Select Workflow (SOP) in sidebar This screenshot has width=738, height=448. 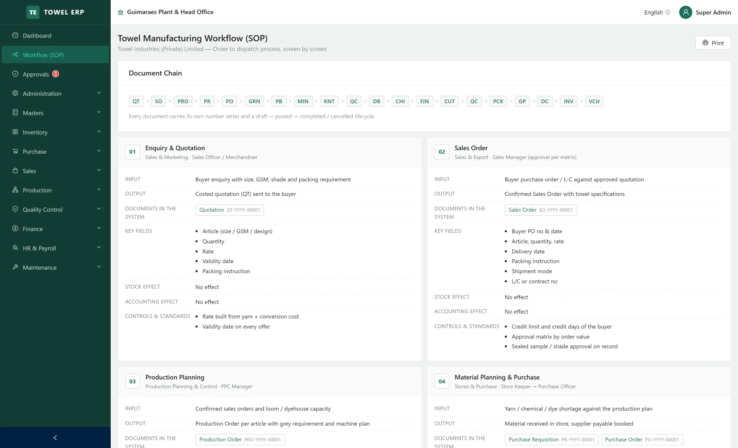55,55
